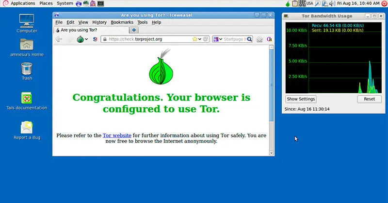The height and width of the screenshot is (203, 388).
Task: Click the USA keyboard layout indicator
Action: (x=309, y=3)
